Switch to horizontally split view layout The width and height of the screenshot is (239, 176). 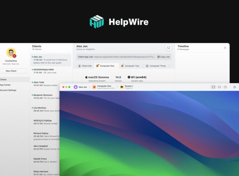pos(219,87)
